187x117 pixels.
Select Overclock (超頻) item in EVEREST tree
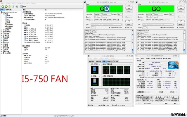click(x=8, y=23)
